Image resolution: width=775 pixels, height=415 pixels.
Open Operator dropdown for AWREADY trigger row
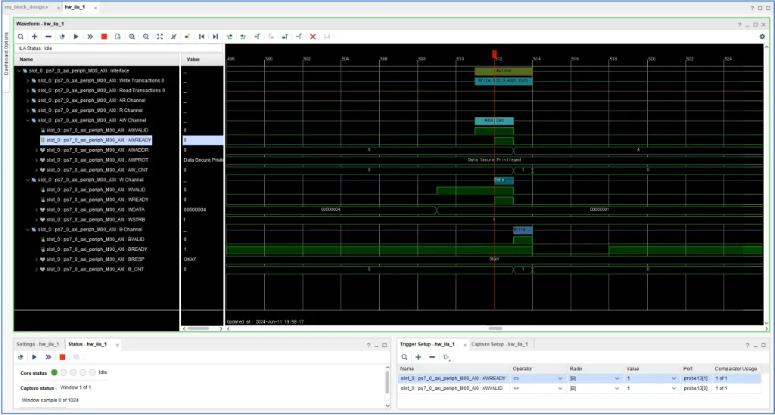point(561,378)
